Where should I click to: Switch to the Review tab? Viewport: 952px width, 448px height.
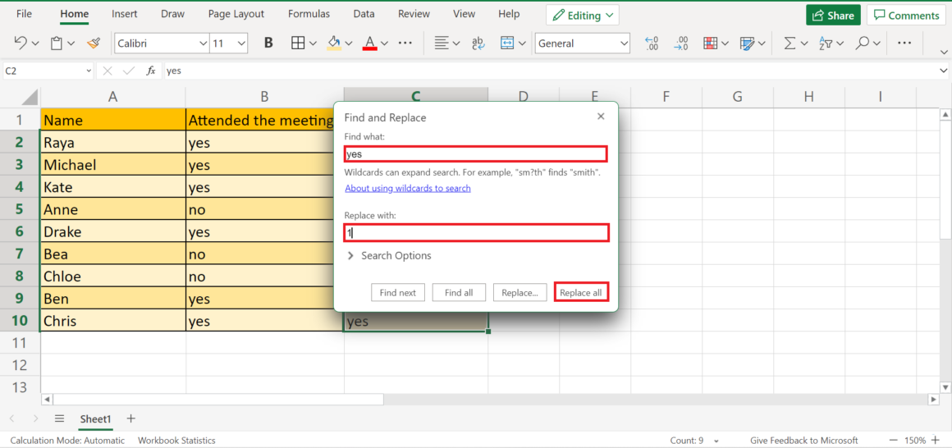point(414,14)
